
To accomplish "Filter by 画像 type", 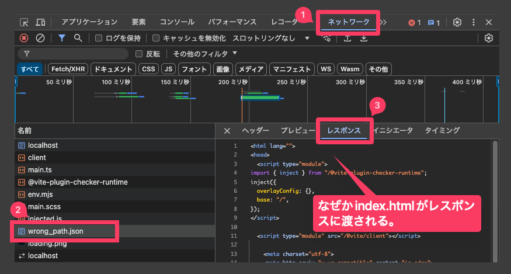I will point(223,69).
